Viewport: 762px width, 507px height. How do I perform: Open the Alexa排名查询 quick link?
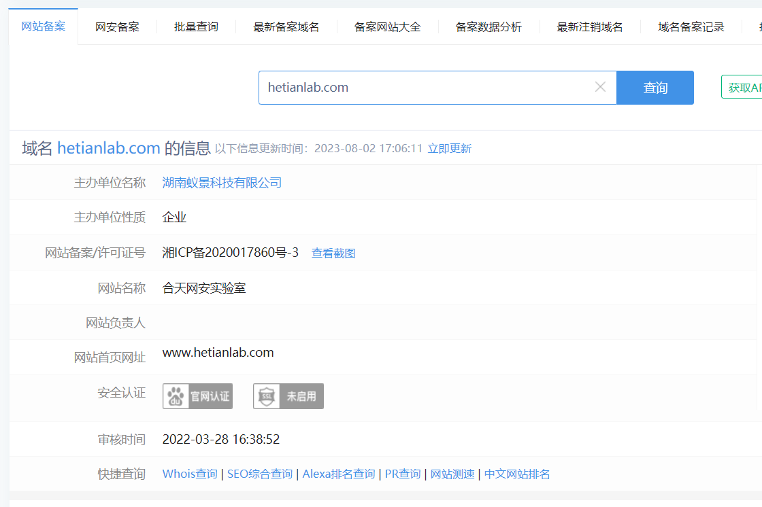(339, 474)
